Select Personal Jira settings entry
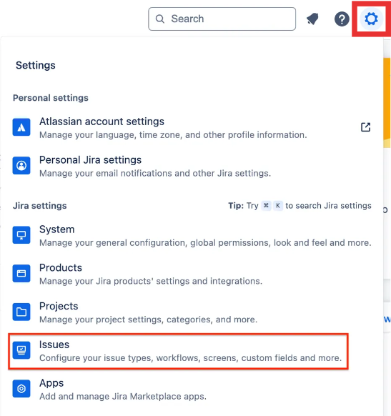Screen dimensions: 391x416 click(192, 166)
